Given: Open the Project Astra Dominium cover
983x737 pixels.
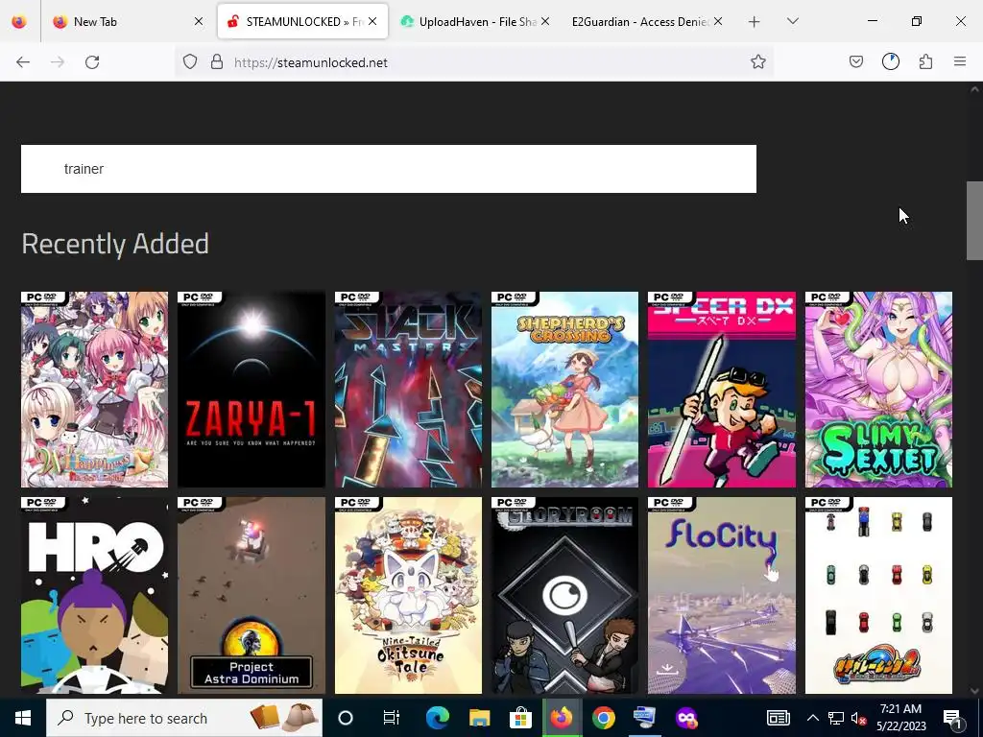Looking at the screenshot, I should coord(252,595).
